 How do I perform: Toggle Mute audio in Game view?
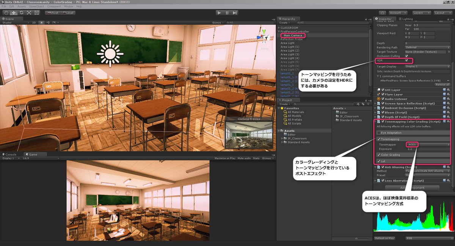tap(245, 158)
